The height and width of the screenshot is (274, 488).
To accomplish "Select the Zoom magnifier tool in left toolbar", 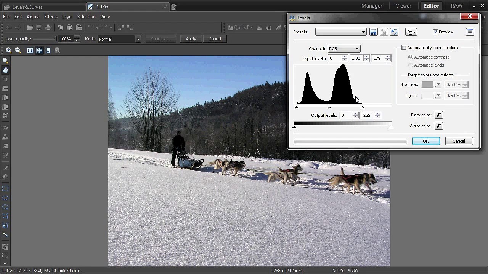I will pyautogui.click(x=5, y=61).
